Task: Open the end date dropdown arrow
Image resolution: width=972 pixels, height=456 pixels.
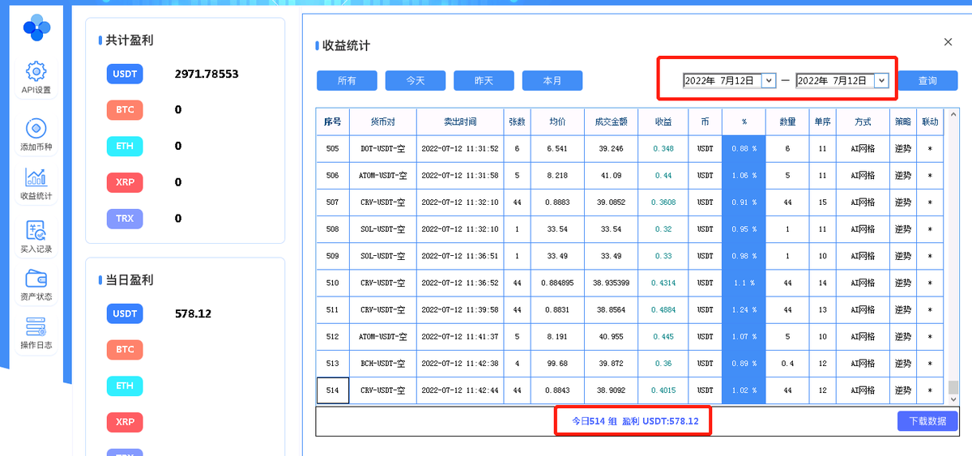Action: [x=881, y=80]
